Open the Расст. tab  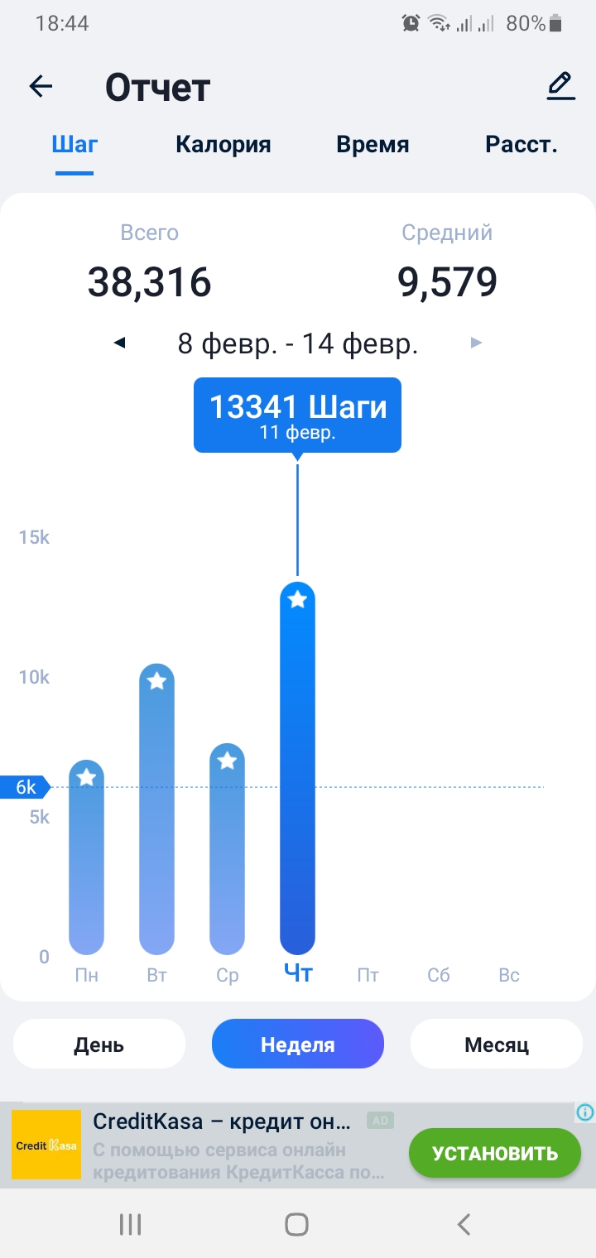pos(521,145)
